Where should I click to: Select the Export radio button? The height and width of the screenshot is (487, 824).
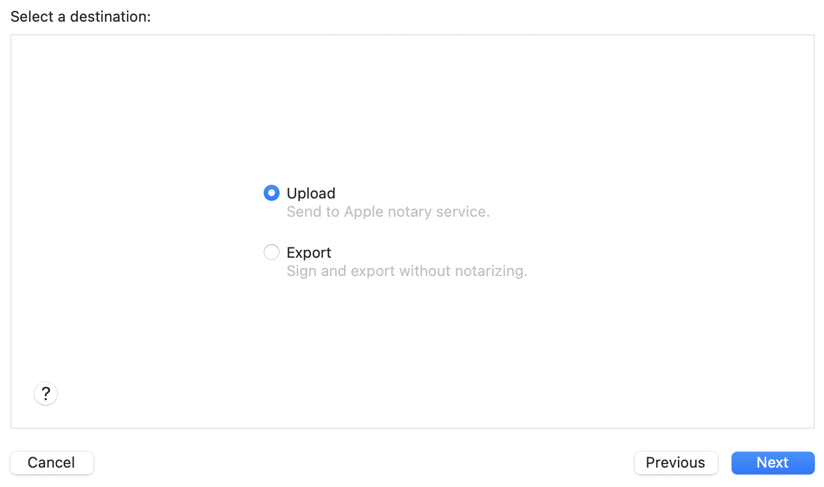pos(272,252)
